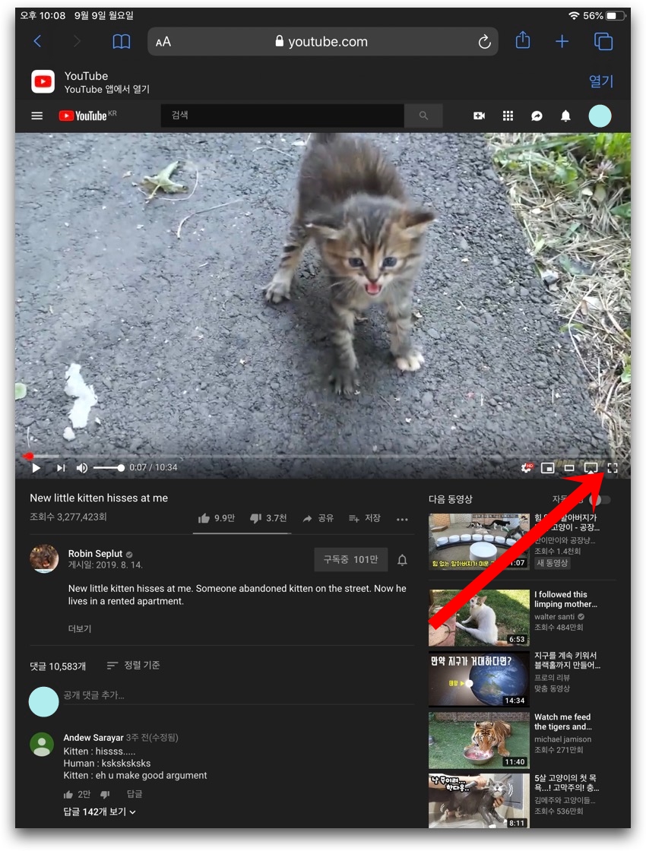Show all Safari tabs overview
Screen dimensions: 646x851
(603, 41)
